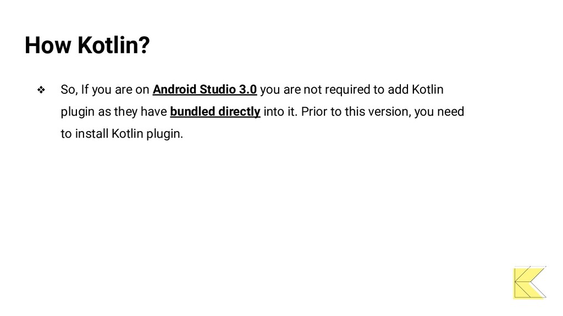Click the underlined bundled directly text
Viewport: 563px width, 316px height.
tap(215, 112)
